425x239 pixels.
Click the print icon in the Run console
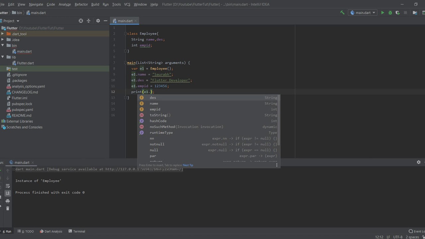tap(8, 201)
